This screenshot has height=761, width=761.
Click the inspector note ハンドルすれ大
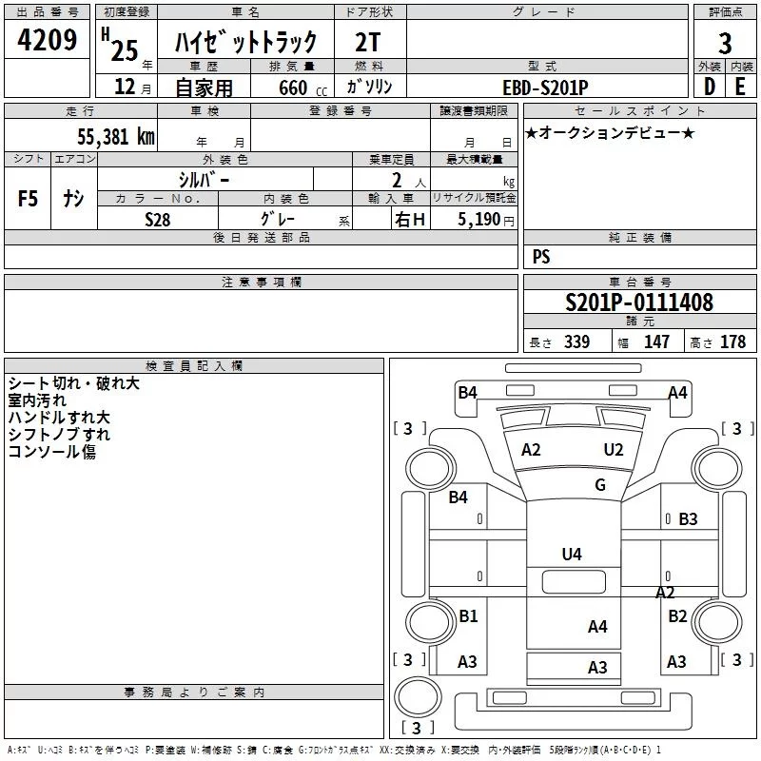click(59, 418)
